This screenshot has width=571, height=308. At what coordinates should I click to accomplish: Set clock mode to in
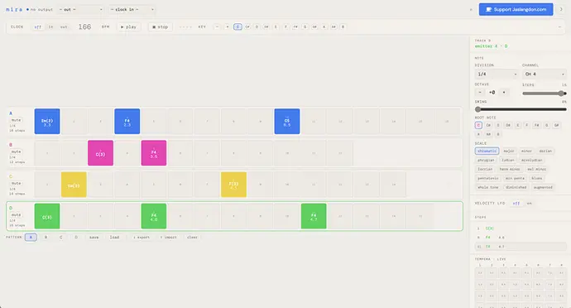[50, 27]
